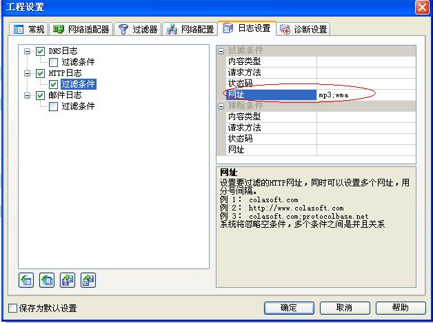This screenshot has height=323, width=433.
Task: Select the DNS日志 tree label
Action: [63, 51]
